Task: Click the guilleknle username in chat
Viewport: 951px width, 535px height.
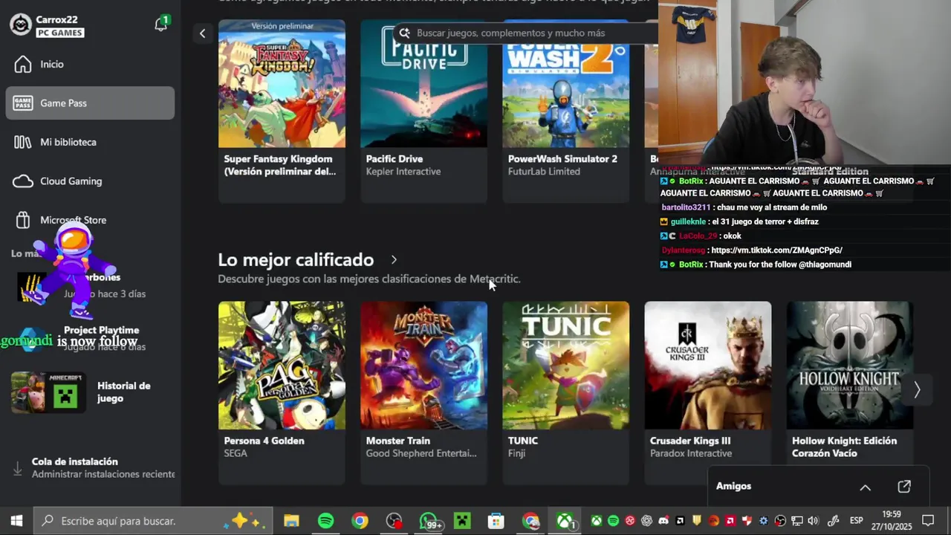Action: (688, 221)
